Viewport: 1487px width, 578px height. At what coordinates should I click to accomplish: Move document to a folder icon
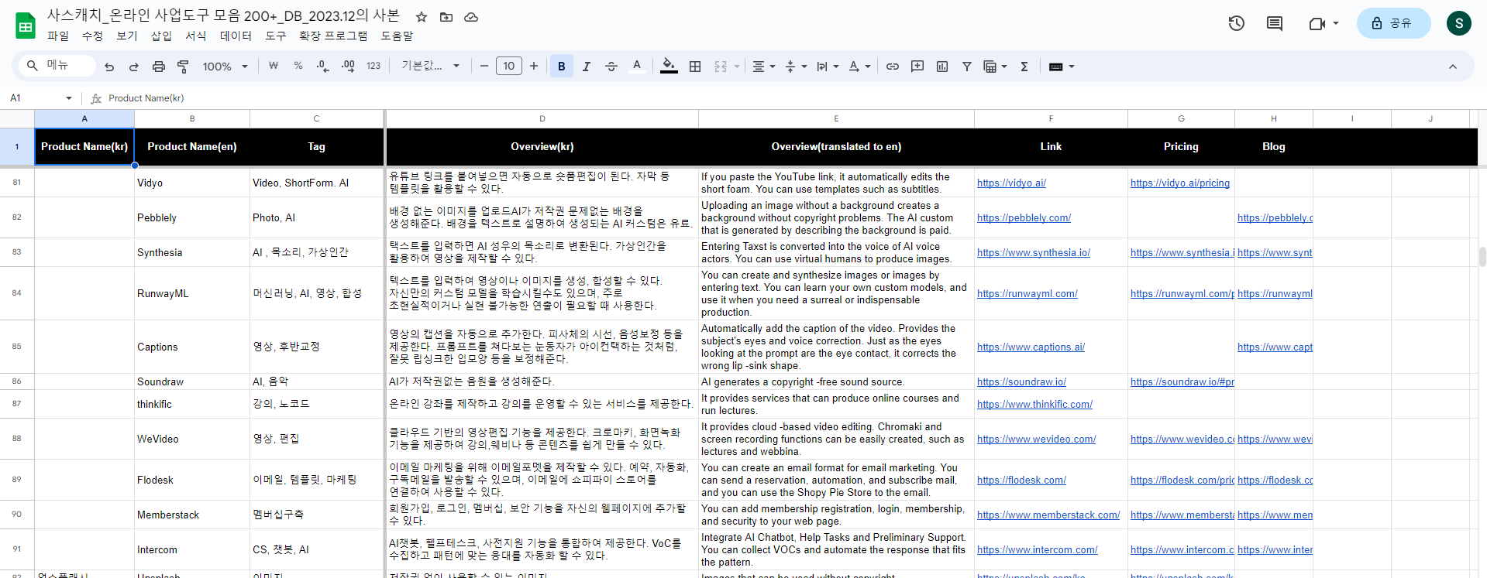pos(446,17)
